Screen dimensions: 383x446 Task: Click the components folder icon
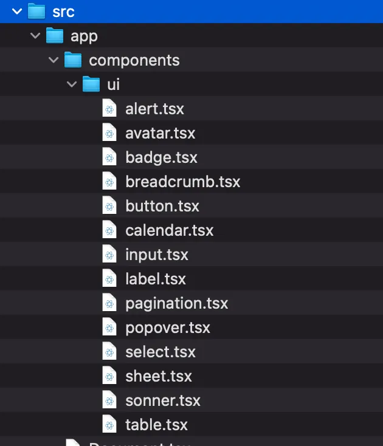tap(73, 61)
